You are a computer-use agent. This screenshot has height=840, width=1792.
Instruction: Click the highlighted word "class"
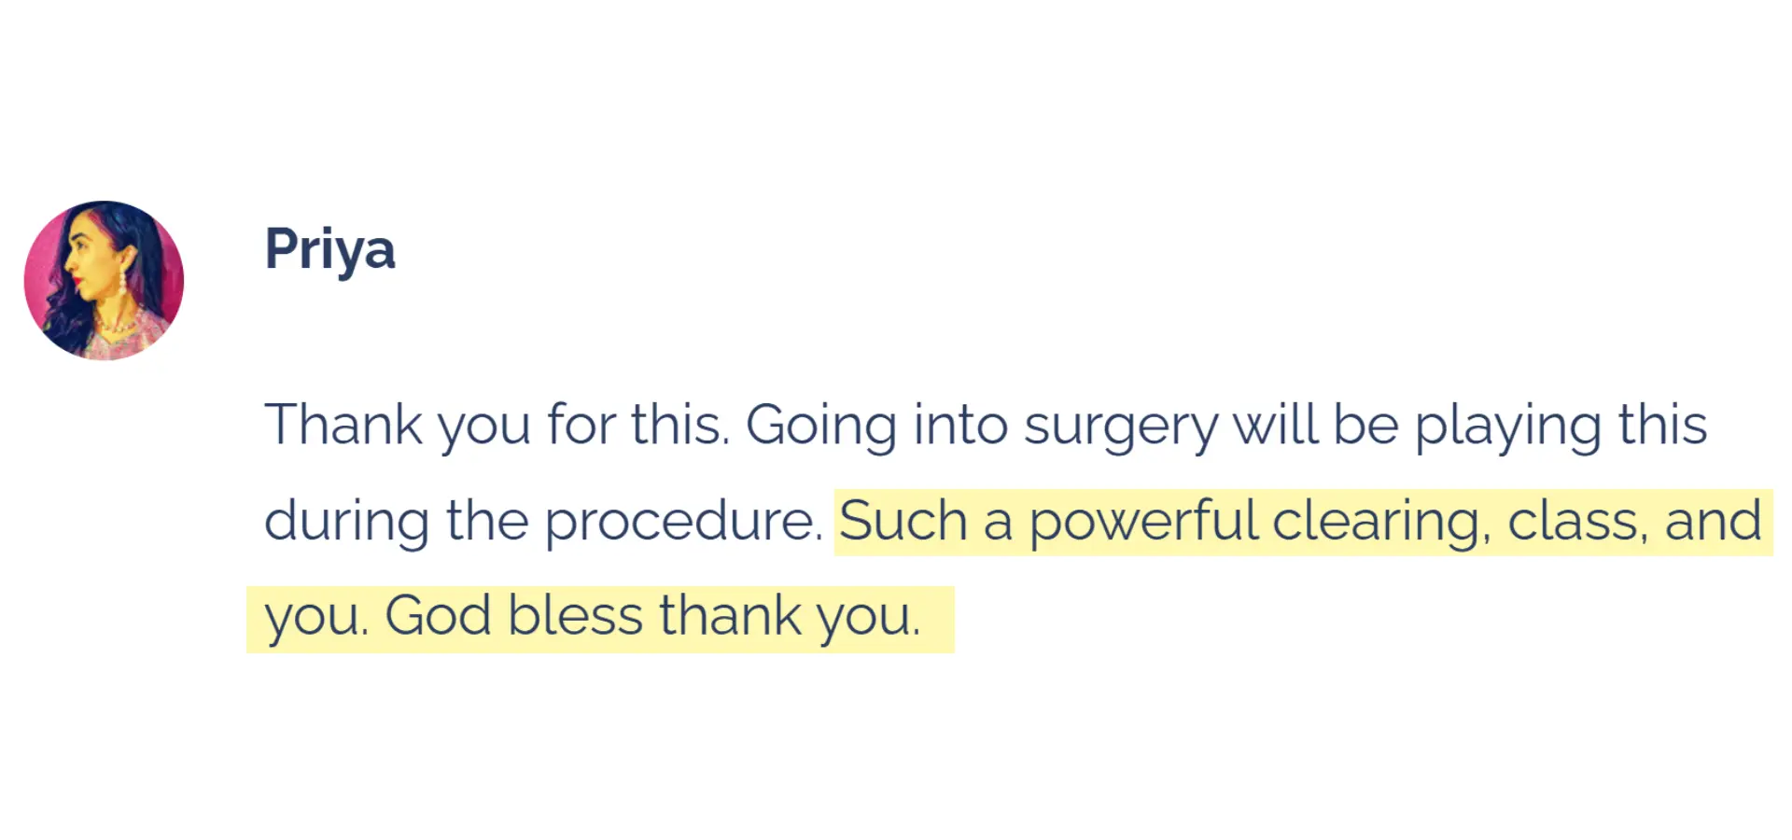pos(1575,521)
